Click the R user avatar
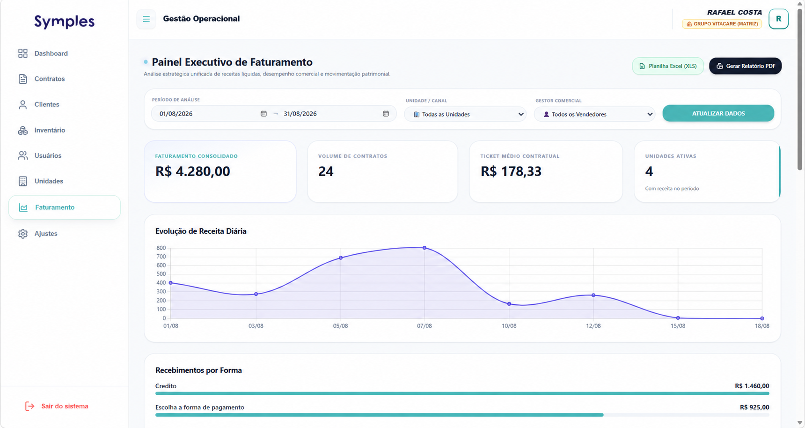Viewport: 805px width, 428px height. coord(778,19)
